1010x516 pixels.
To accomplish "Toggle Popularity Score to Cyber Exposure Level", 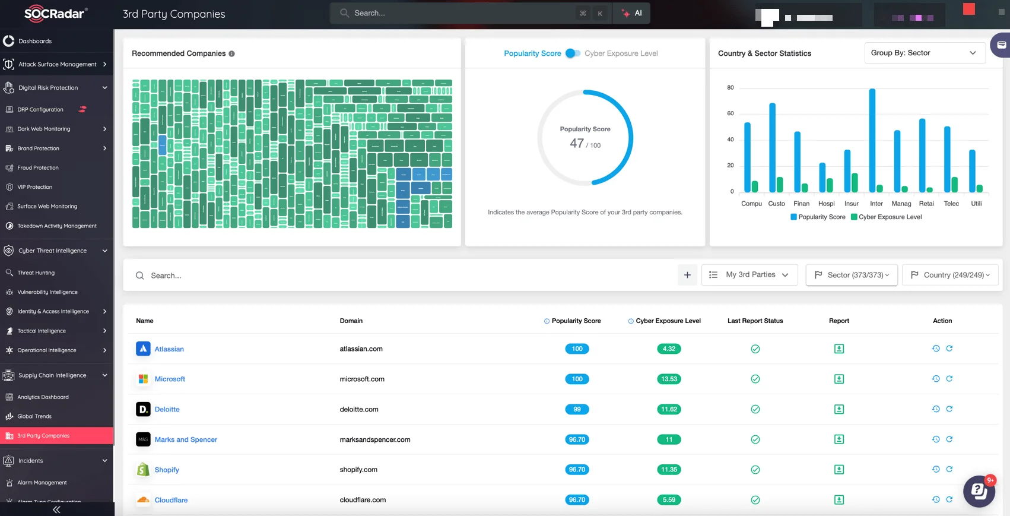I will coord(573,53).
